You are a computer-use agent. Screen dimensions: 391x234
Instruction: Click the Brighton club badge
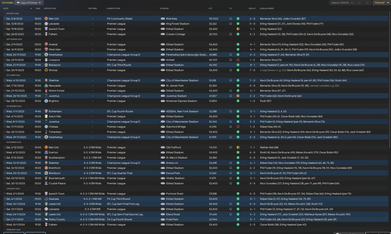pyautogui.click(x=46, y=101)
